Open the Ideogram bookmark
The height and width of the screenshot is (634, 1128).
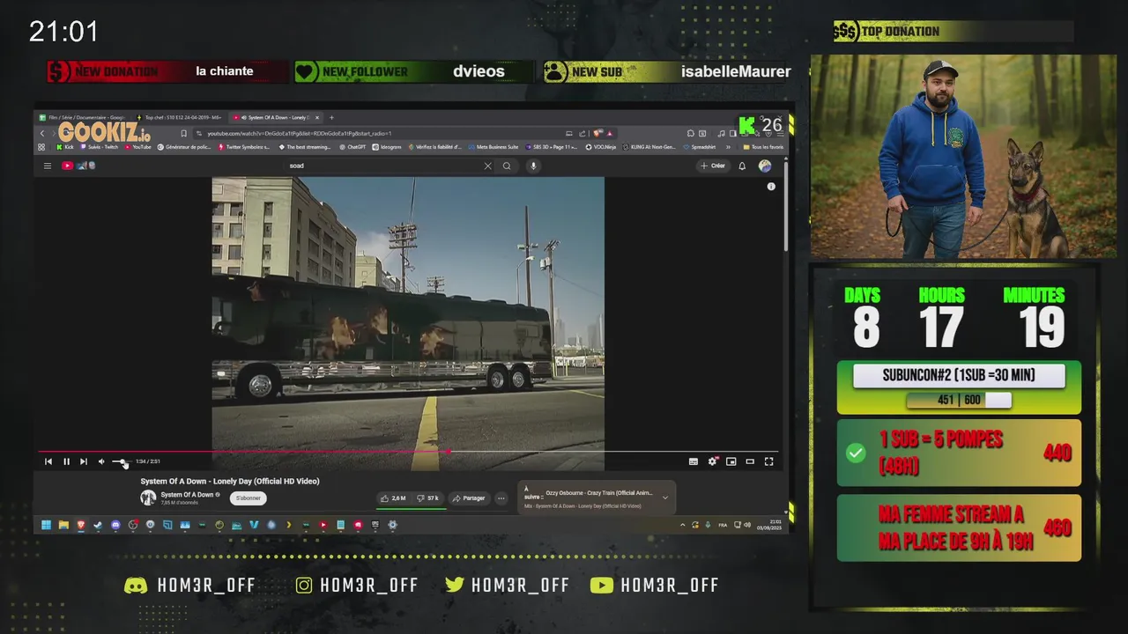pos(387,147)
